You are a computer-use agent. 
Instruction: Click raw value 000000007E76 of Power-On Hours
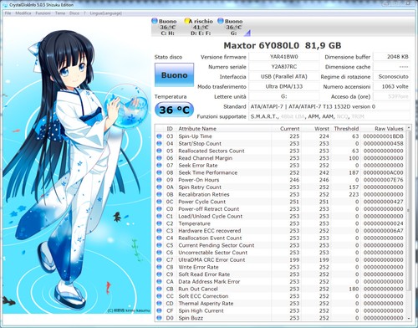click(383, 180)
